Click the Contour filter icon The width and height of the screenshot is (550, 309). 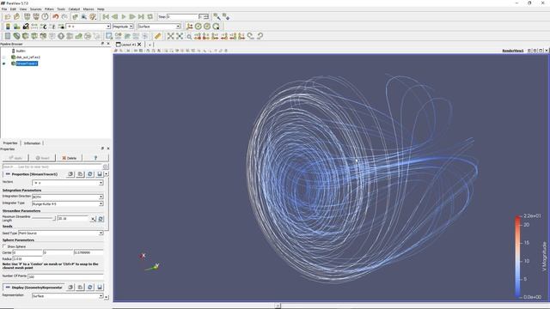[16, 36]
